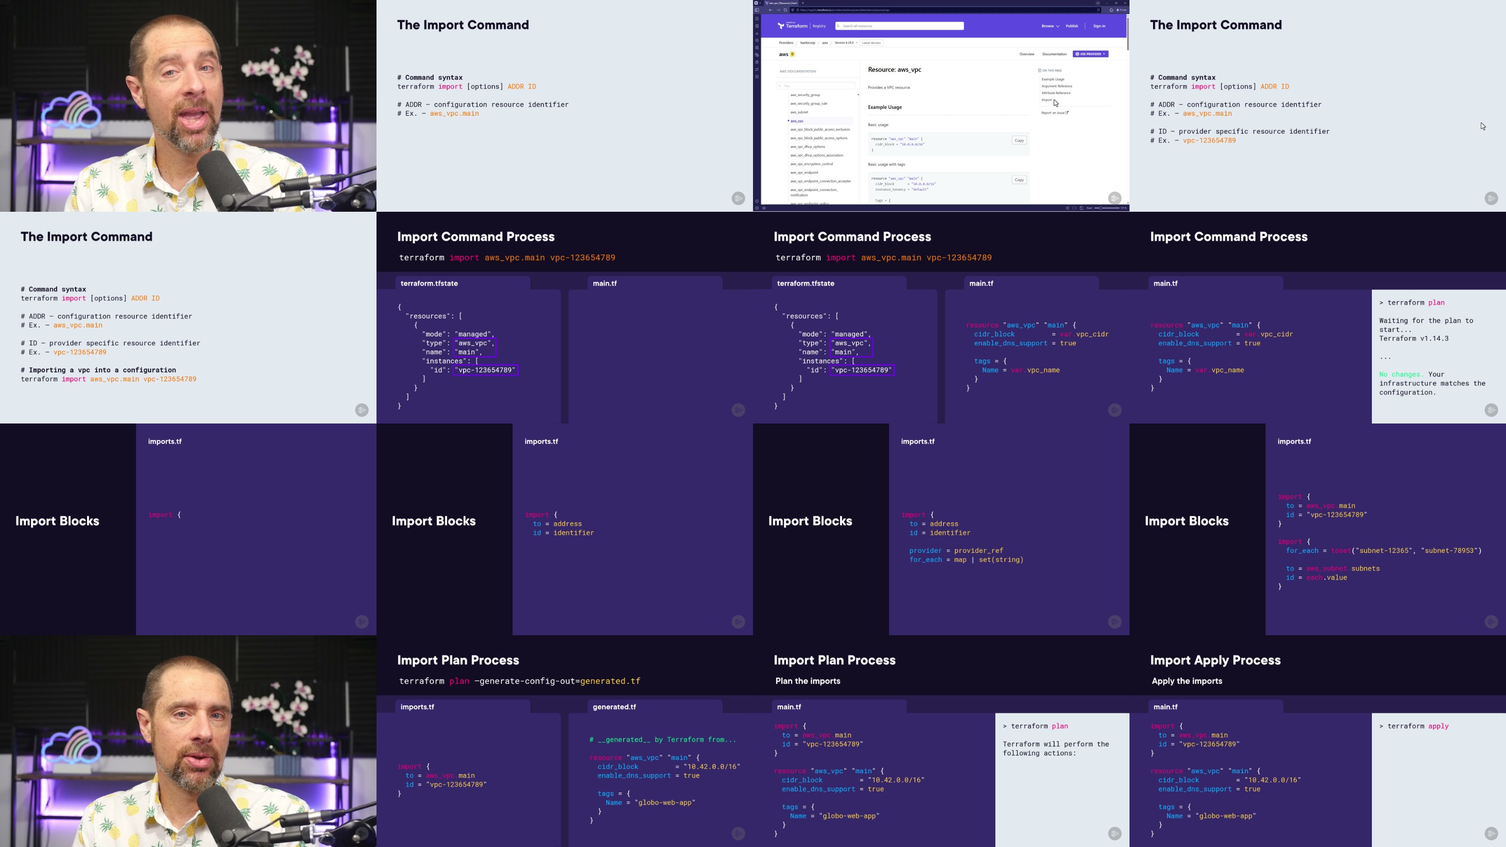Reload the Terraform registry page

click(786, 10)
